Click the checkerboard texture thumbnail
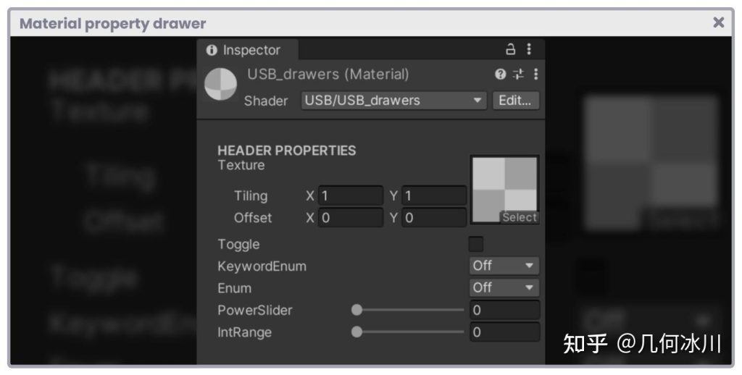The width and height of the screenshot is (742, 375). [x=504, y=190]
